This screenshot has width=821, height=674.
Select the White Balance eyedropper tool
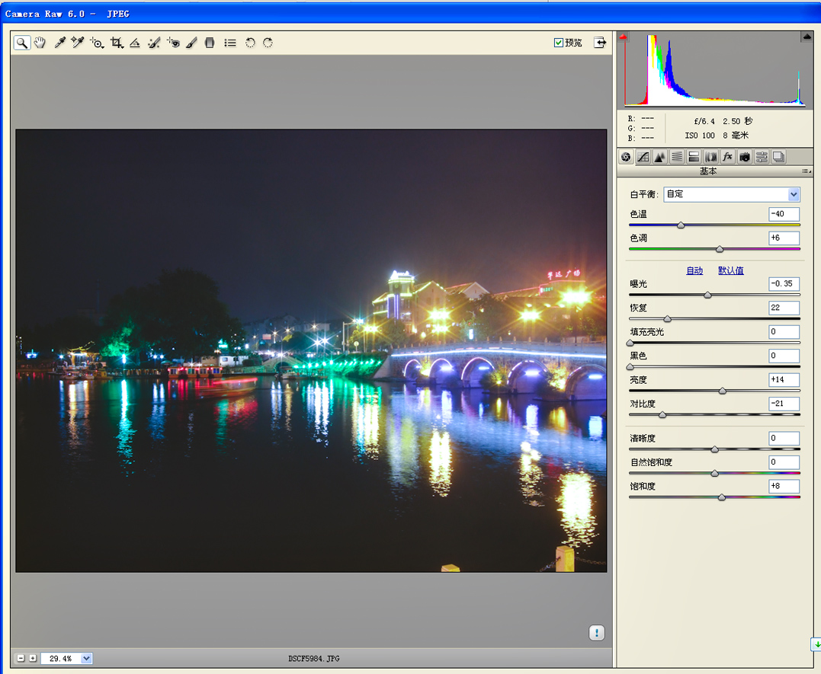(59, 43)
